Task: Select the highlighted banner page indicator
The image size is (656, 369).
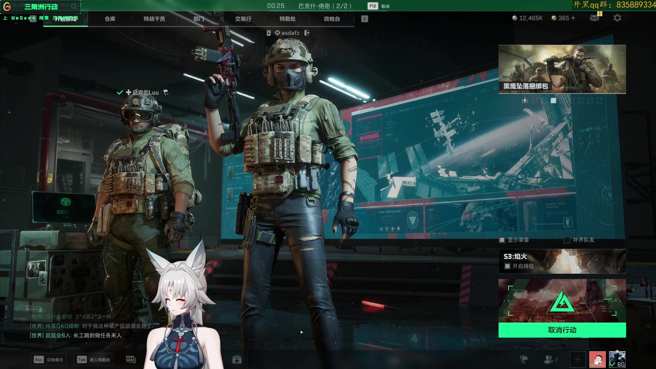Action: [x=553, y=100]
